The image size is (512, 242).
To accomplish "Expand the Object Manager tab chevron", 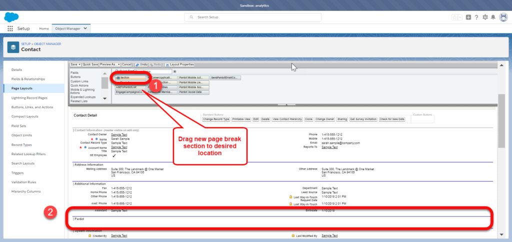I will pos(85,28).
